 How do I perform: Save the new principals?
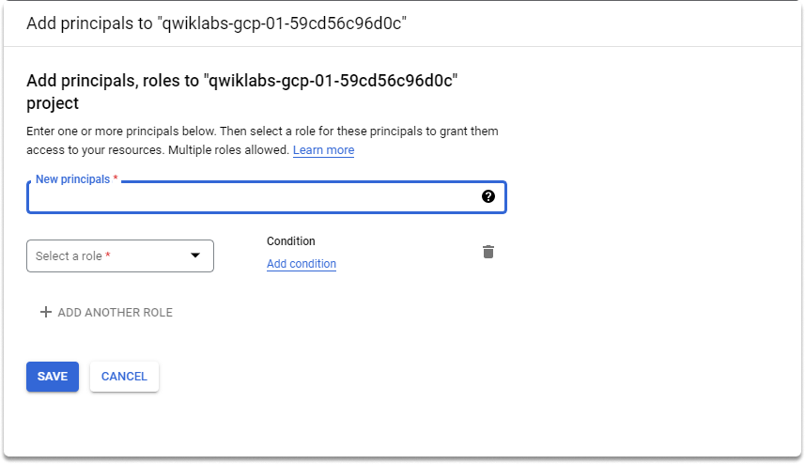tap(53, 377)
